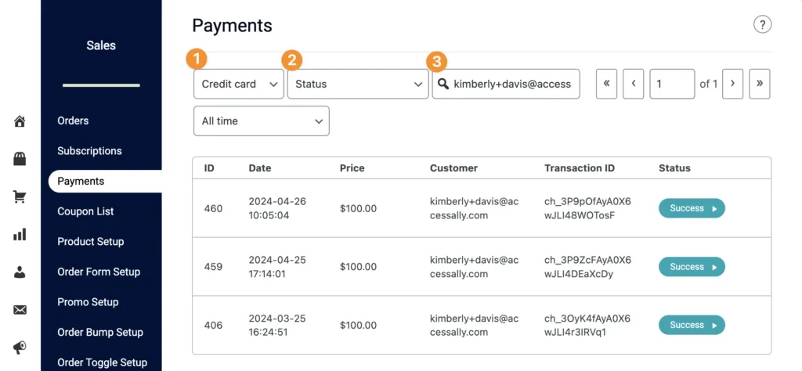The image size is (802, 371).
Task: Click the customer email search field
Action: coord(511,84)
